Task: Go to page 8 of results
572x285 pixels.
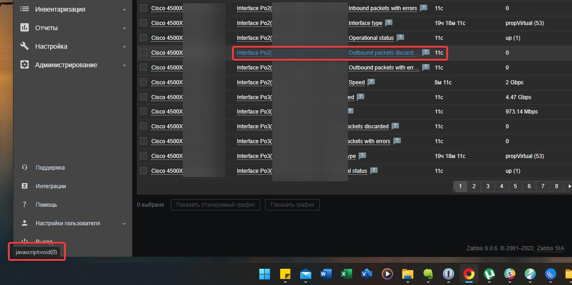Action: pyautogui.click(x=557, y=186)
